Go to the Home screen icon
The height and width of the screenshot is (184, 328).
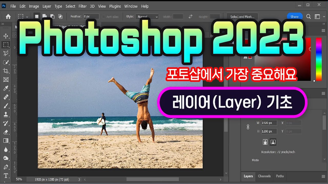(8, 17)
